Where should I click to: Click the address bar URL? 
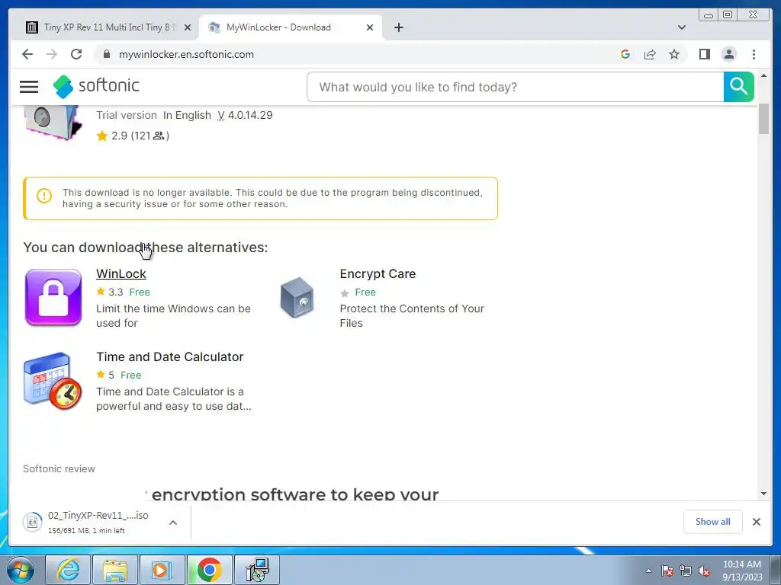(186, 54)
